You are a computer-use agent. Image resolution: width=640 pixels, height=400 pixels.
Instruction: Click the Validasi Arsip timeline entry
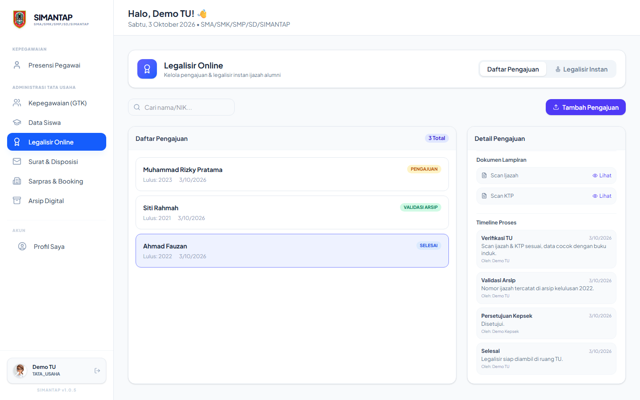(546, 288)
